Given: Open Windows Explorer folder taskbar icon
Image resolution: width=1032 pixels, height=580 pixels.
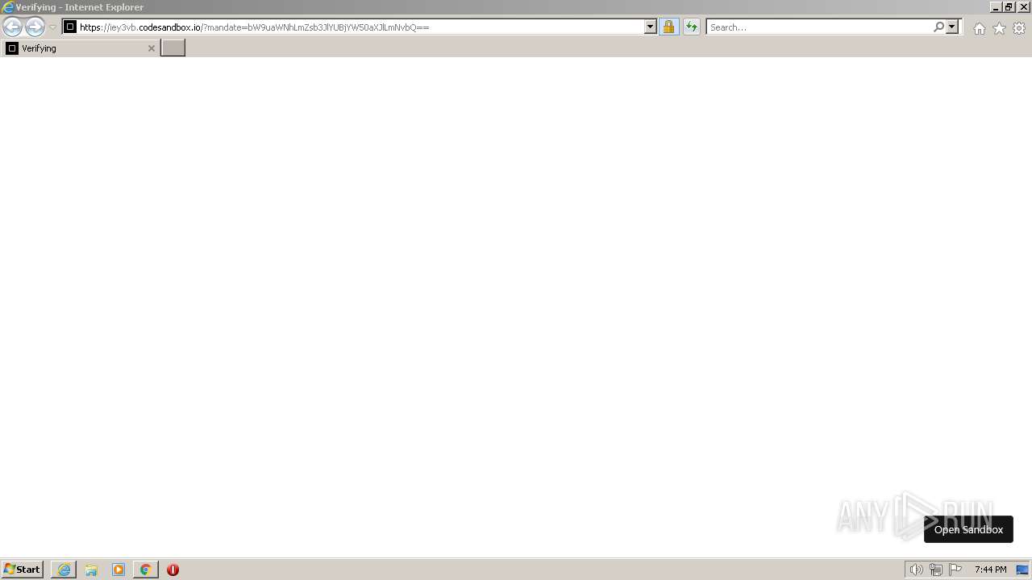Looking at the screenshot, I should pos(91,570).
